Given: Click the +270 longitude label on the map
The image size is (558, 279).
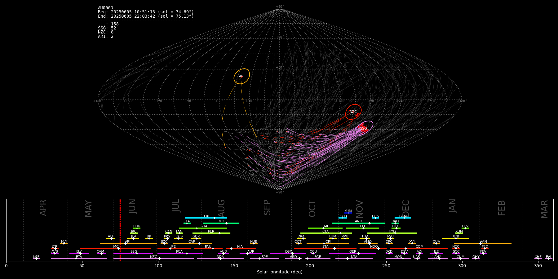Looking at the screenshot, I should pos(370,101).
